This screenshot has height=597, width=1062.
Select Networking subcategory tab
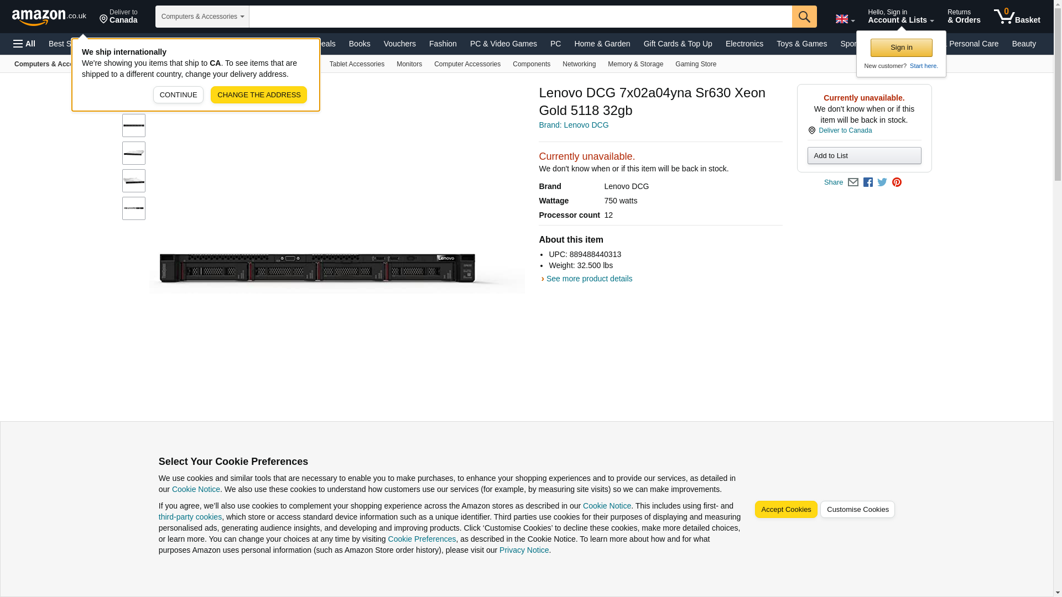pyautogui.click(x=579, y=64)
